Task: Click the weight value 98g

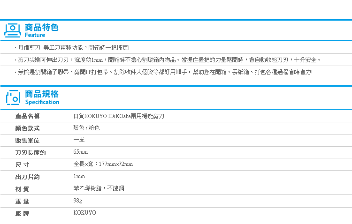Action: (x=77, y=201)
